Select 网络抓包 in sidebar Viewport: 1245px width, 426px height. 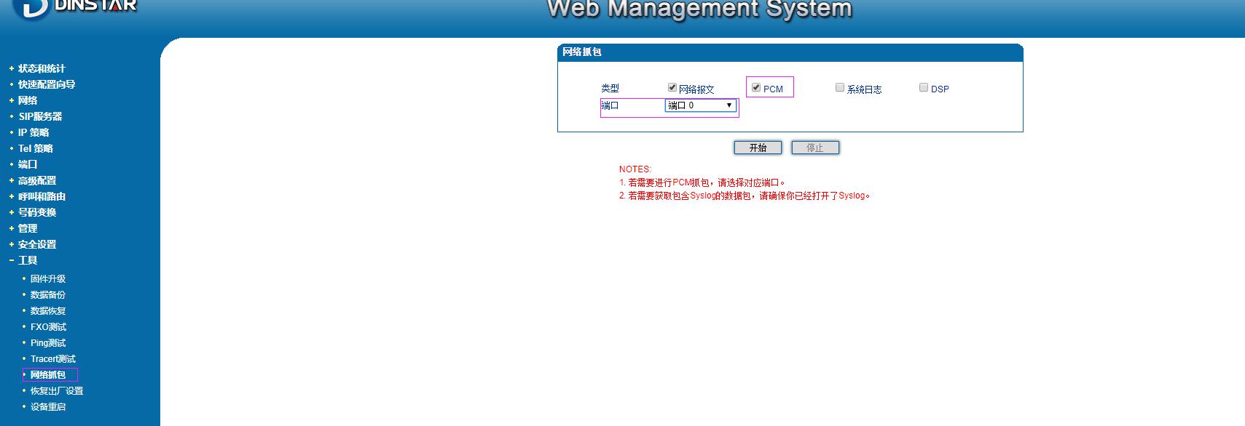click(48, 375)
